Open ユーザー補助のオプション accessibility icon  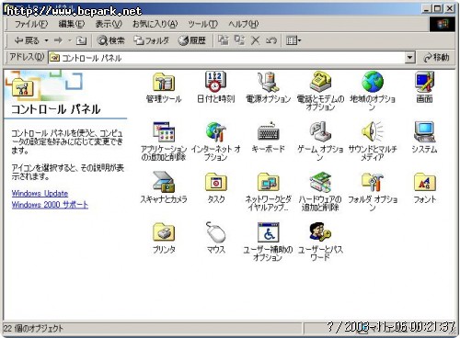[268, 232]
